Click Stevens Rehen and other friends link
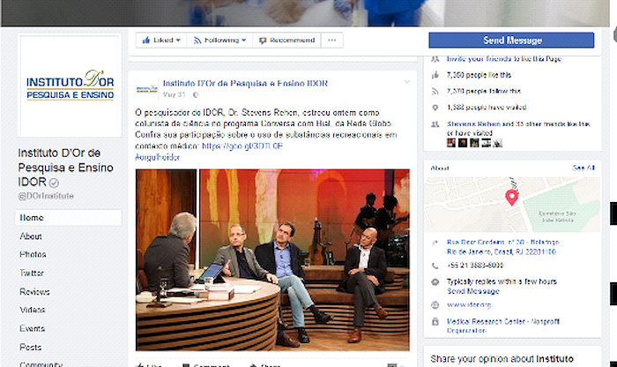This screenshot has width=617, height=367. (x=518, y=128)
